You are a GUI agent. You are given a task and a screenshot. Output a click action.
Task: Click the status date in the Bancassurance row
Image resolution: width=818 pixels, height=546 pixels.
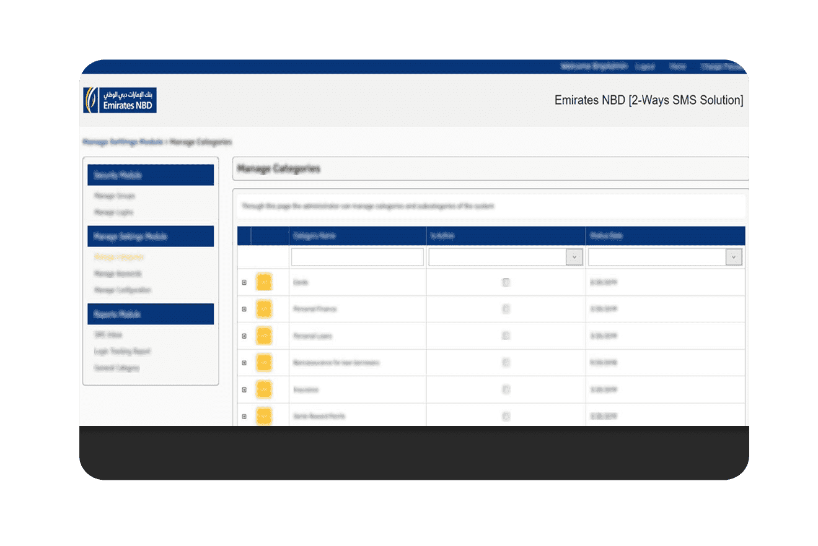tap(604, 363)
